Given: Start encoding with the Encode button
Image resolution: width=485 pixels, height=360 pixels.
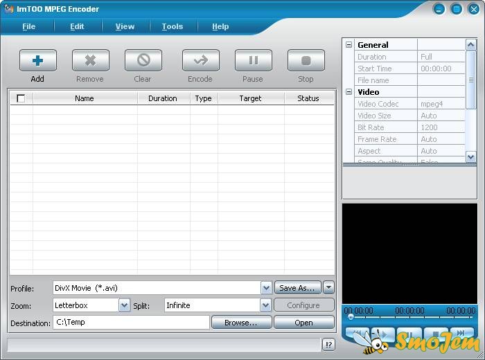Looking at the screenshot, I should tap(201, 60).
